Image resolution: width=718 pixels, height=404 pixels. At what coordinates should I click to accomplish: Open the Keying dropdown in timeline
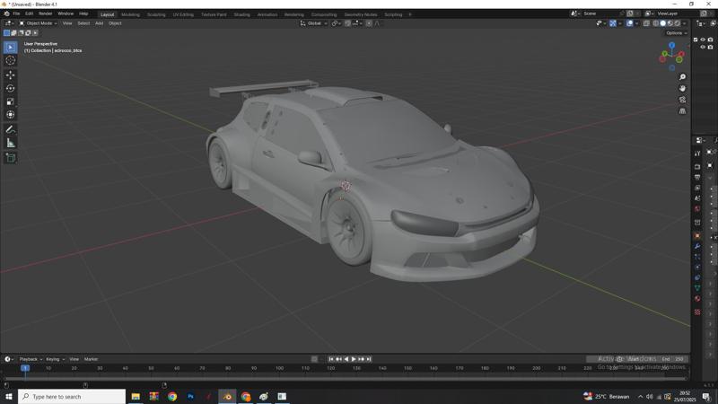point(55,359)
